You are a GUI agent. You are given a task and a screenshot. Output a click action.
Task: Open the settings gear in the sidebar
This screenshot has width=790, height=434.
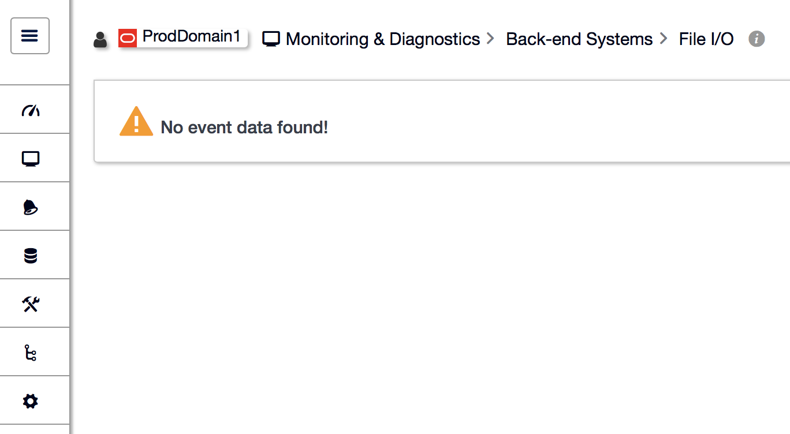(30, 401)
